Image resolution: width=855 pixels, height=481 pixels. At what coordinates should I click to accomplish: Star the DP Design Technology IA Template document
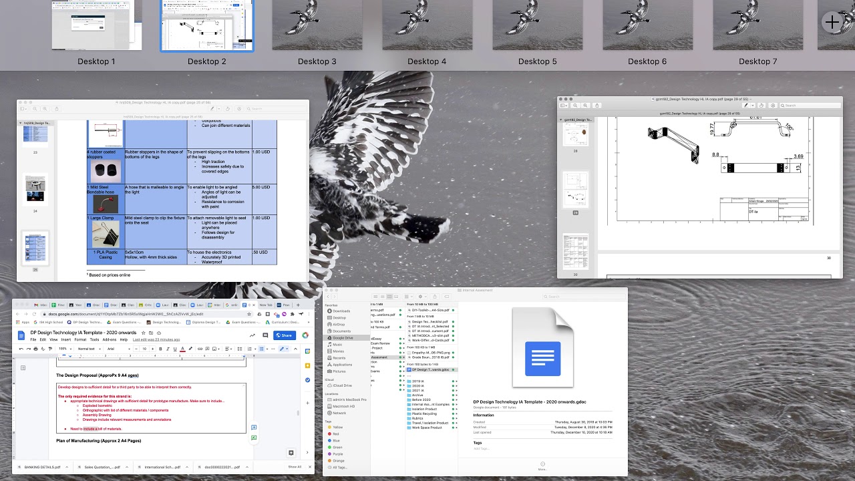143,333
